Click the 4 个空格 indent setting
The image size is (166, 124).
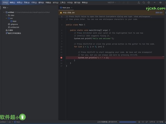coord(160,122)
